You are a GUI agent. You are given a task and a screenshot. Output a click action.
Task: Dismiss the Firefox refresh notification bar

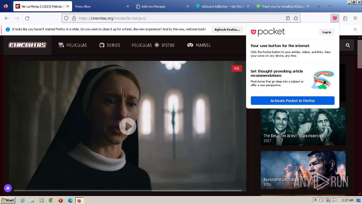[355, 29]
